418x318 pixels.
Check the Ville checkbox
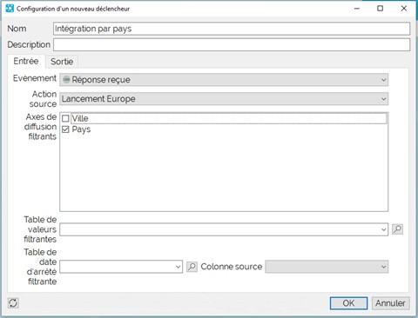(65, 118)
